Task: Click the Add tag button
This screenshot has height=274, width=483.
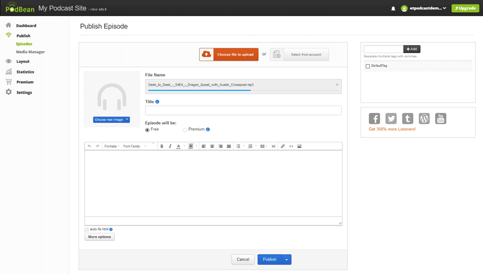Action: (412, 49)
